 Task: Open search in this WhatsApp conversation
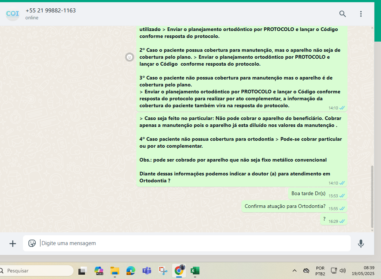pos(342,14)
